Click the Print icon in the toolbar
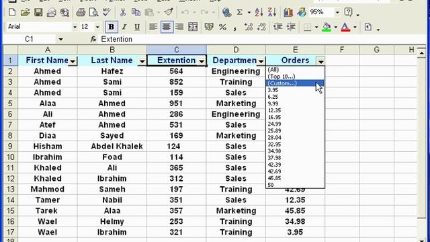Viewport: 430px width, 242px height. pyautogui.click(x=81, y=12)
